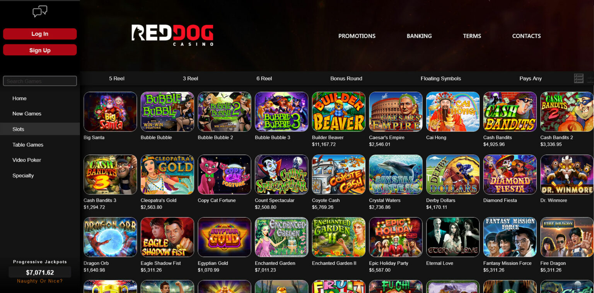The image size is (594, 293).
Task: Launch the Big Santa slot game
Action: pos(110,111)
